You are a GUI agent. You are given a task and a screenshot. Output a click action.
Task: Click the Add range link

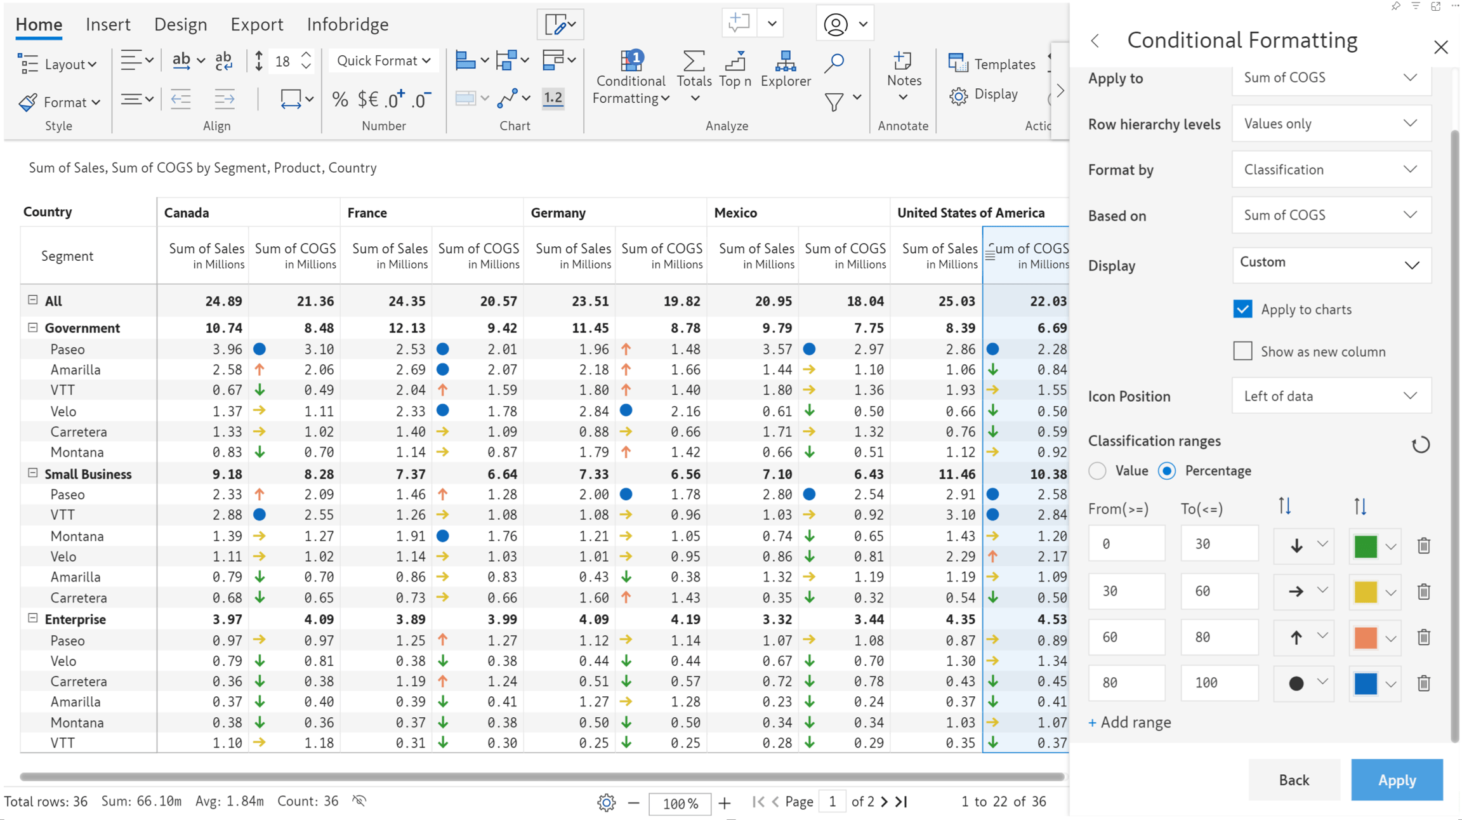coord(1129,722)
